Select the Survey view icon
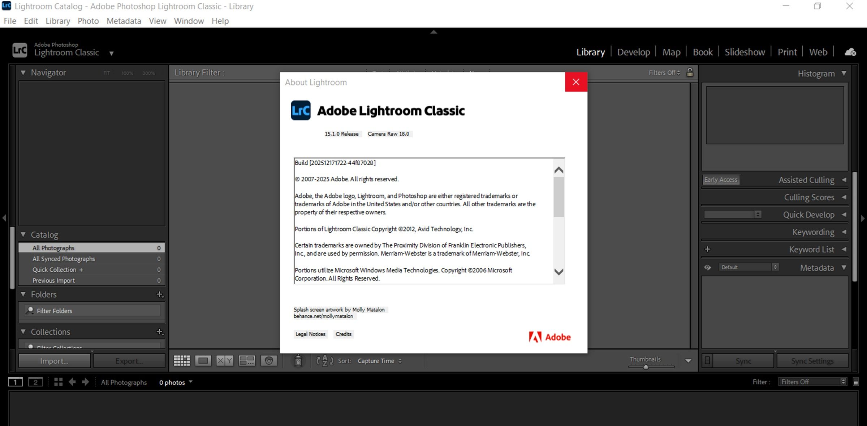Screen dimensions: 867x426 [x=247, y=360]
